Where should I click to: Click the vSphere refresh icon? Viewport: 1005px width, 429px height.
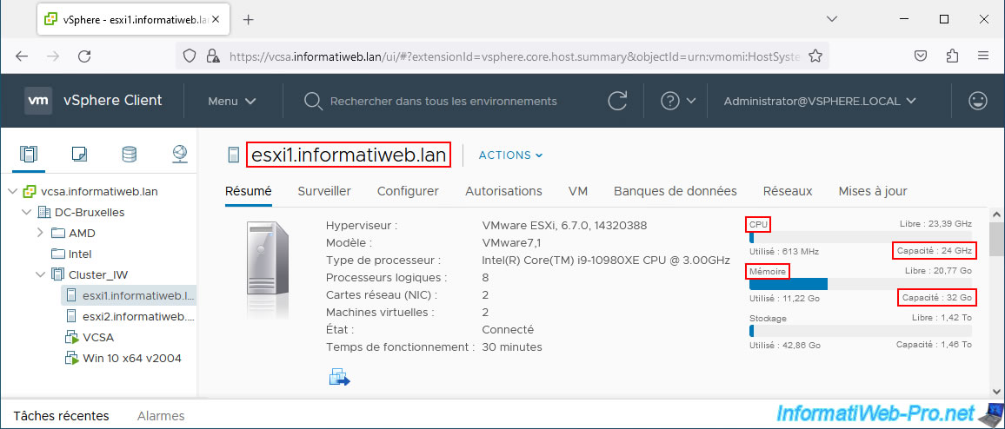tap(617, 101)
